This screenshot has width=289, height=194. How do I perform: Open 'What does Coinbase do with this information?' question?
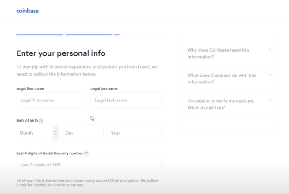pos(222,79)
